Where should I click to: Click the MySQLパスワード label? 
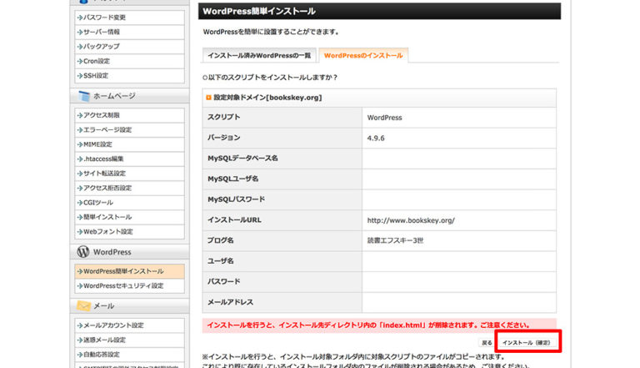point(237,199)
